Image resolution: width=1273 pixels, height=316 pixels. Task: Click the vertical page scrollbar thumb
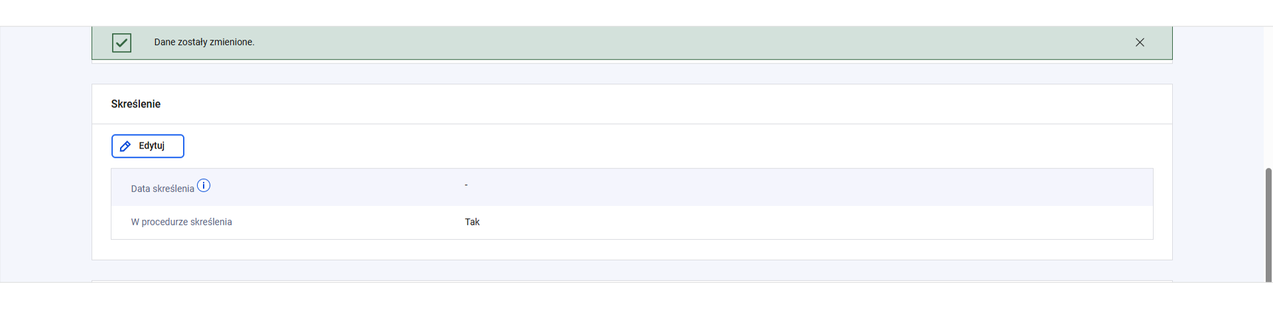point(1268,225)
